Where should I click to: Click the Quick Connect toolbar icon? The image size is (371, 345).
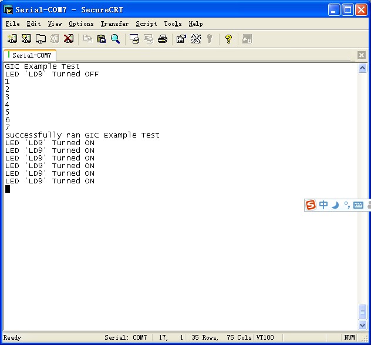pos(26,39)
